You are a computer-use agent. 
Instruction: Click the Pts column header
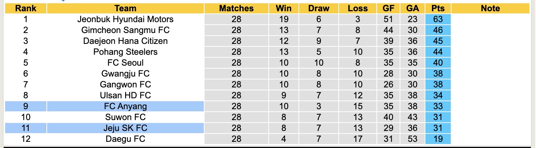438,8
